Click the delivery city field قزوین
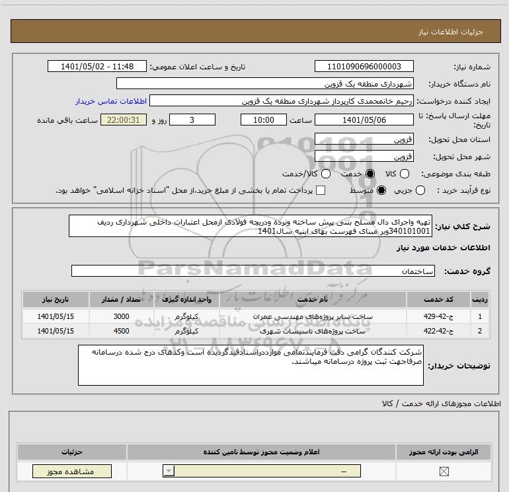 [364, 157]
